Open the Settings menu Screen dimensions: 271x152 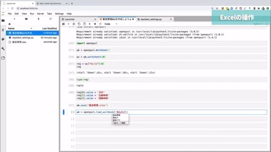point(59,14)
